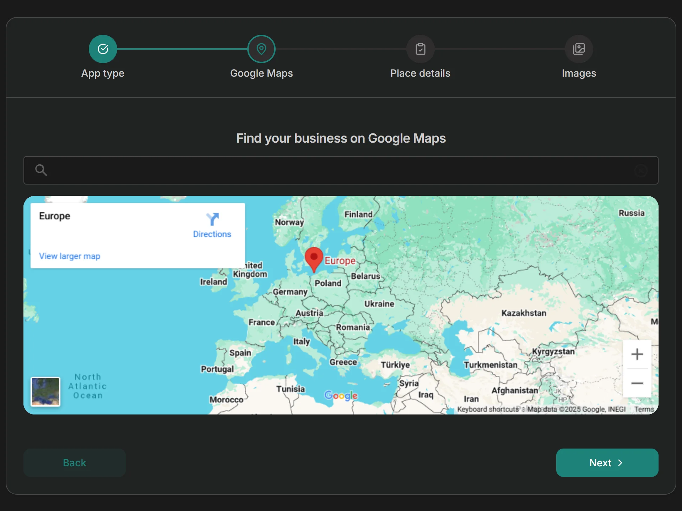Go to the Place details step icon
Image resolution: width=682 pixels, height=511 pixels.
coord(421,49)
